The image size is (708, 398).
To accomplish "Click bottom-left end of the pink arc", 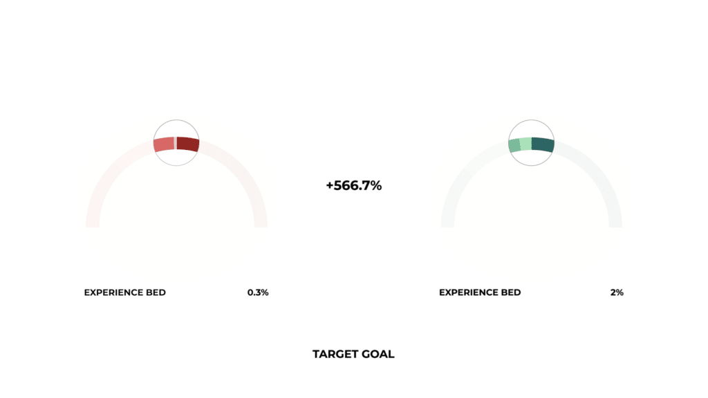I will click(93, 222).
